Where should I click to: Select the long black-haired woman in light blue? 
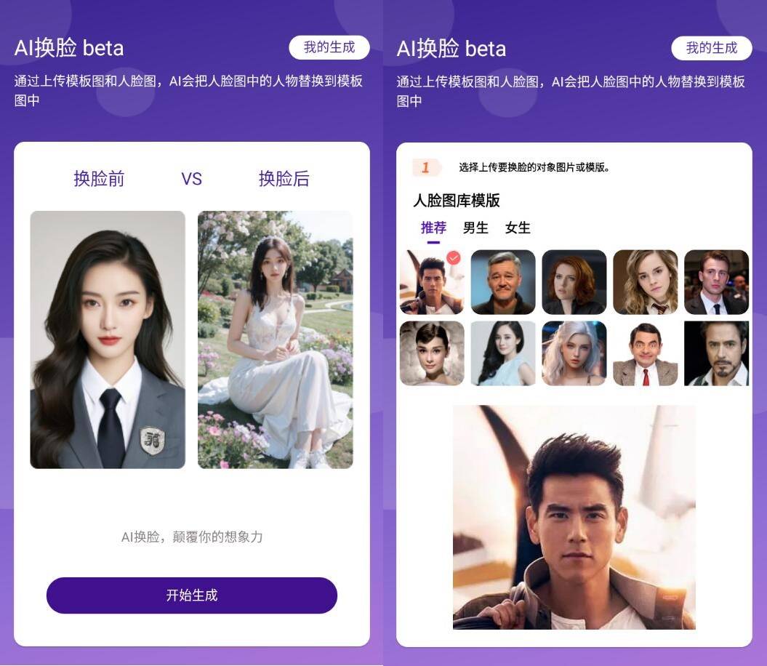[x=503, y=353]
